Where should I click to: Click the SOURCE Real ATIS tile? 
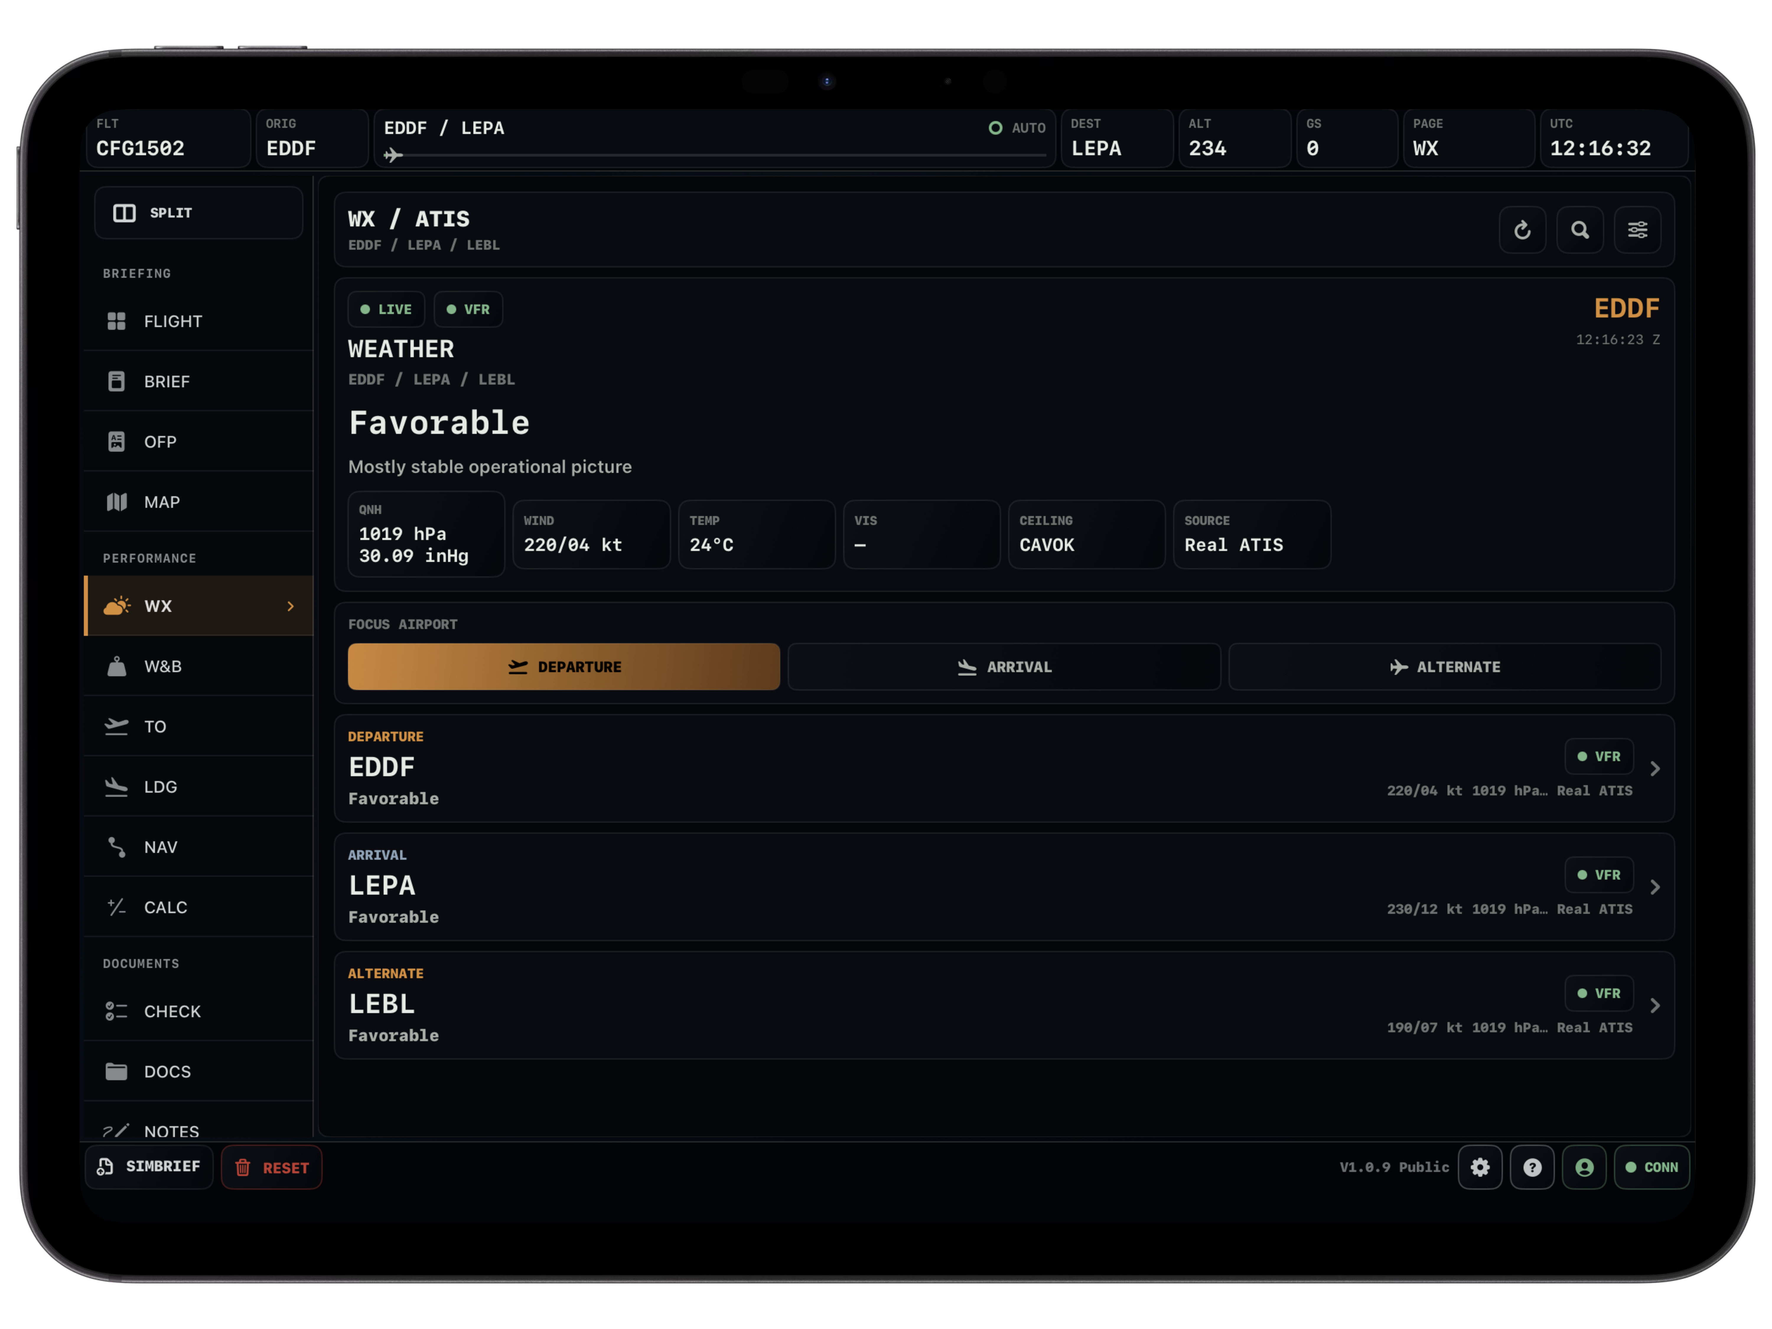tap(1252, 534)
